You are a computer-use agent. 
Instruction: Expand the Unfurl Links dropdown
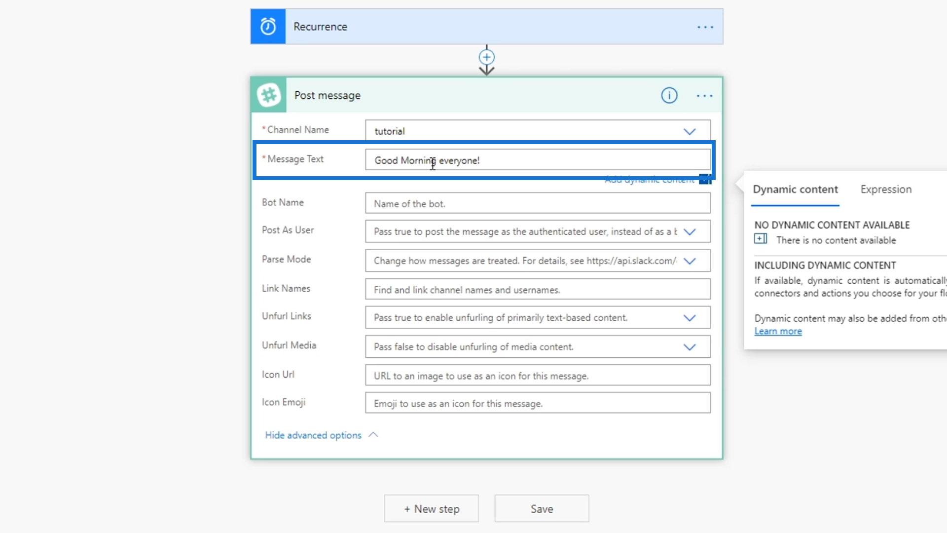pos(689,318)
